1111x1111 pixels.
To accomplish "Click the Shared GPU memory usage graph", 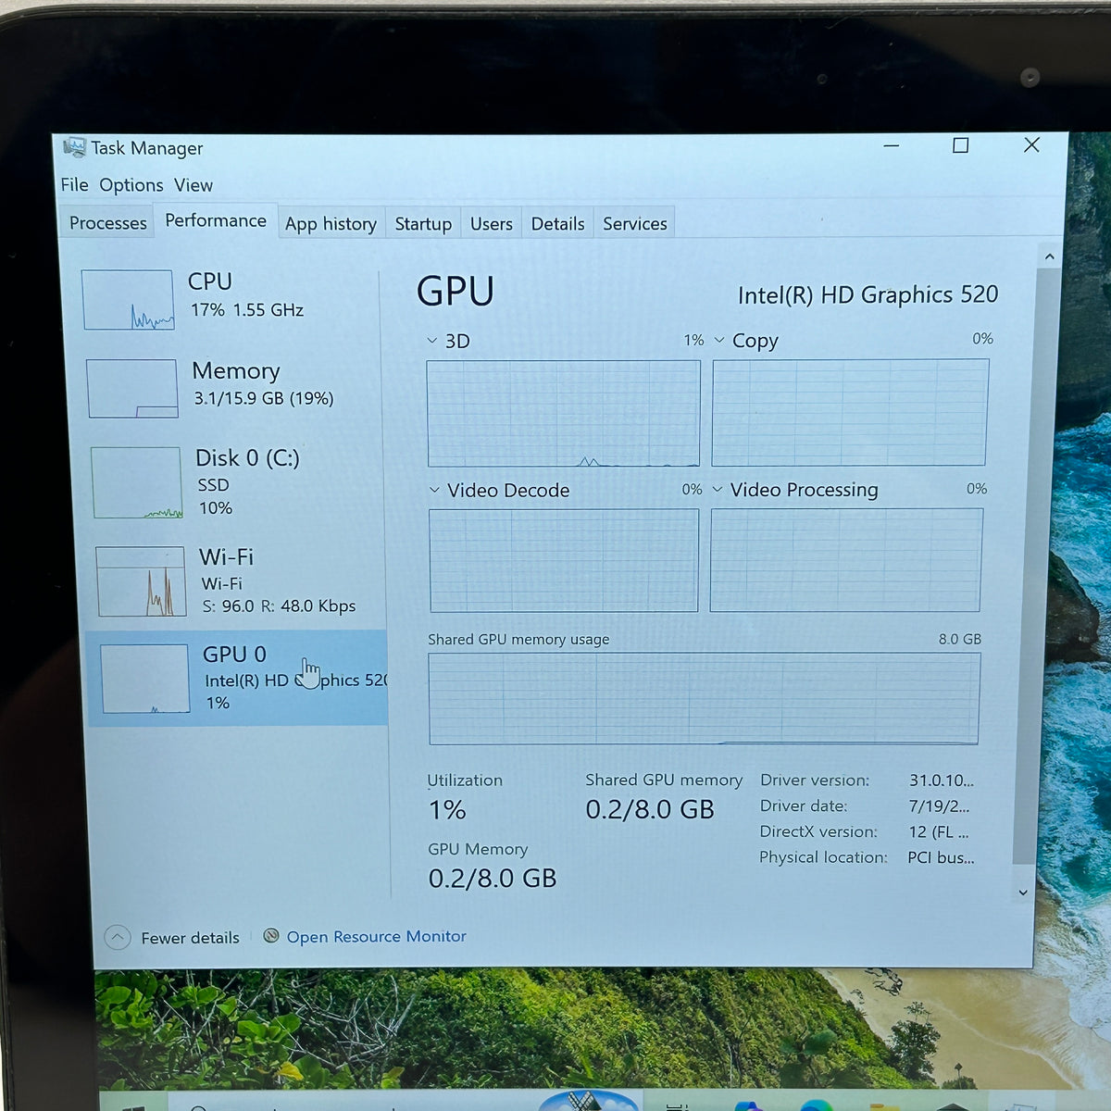I will [704, 698].
